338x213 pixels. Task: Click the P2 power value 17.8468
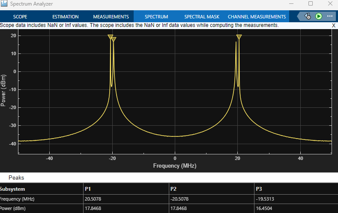tap(180, 209)
